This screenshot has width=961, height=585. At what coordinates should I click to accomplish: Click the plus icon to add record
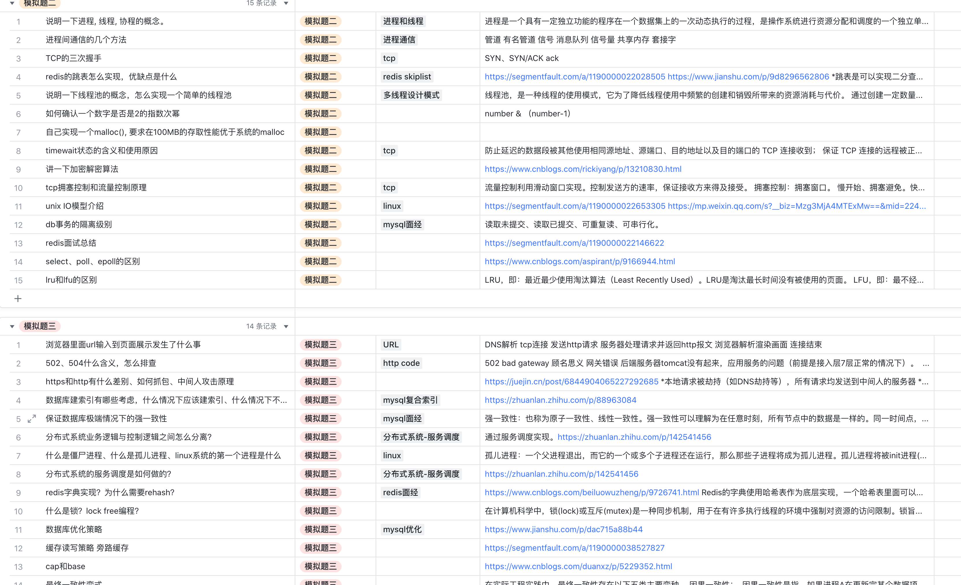tap(18, 299)
